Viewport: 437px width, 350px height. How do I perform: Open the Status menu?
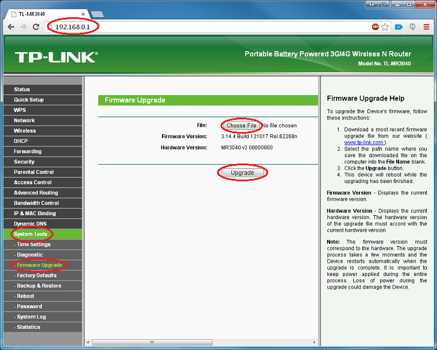click(43, 90)
